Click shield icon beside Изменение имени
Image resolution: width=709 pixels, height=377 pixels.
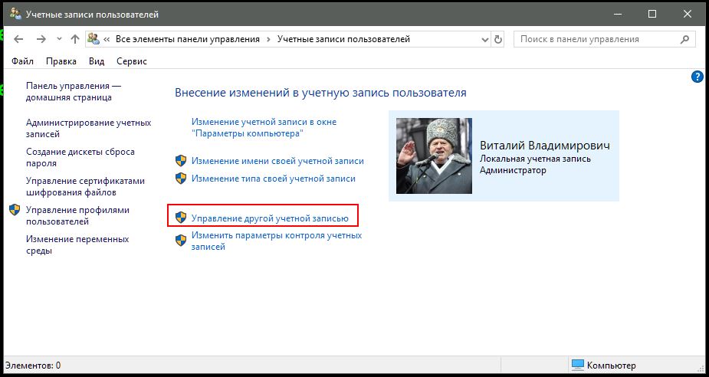[181, 160]
